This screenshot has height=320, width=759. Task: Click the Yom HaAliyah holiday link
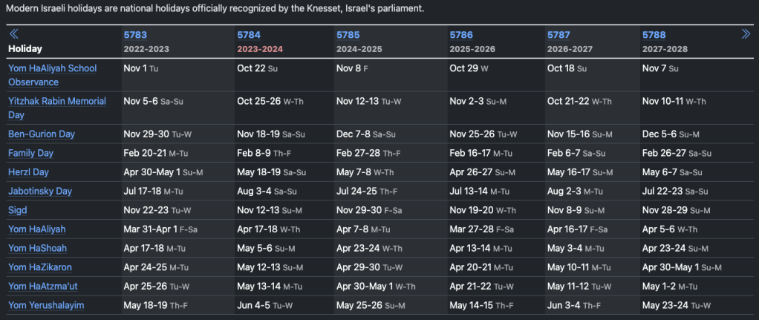coord(36,229)
